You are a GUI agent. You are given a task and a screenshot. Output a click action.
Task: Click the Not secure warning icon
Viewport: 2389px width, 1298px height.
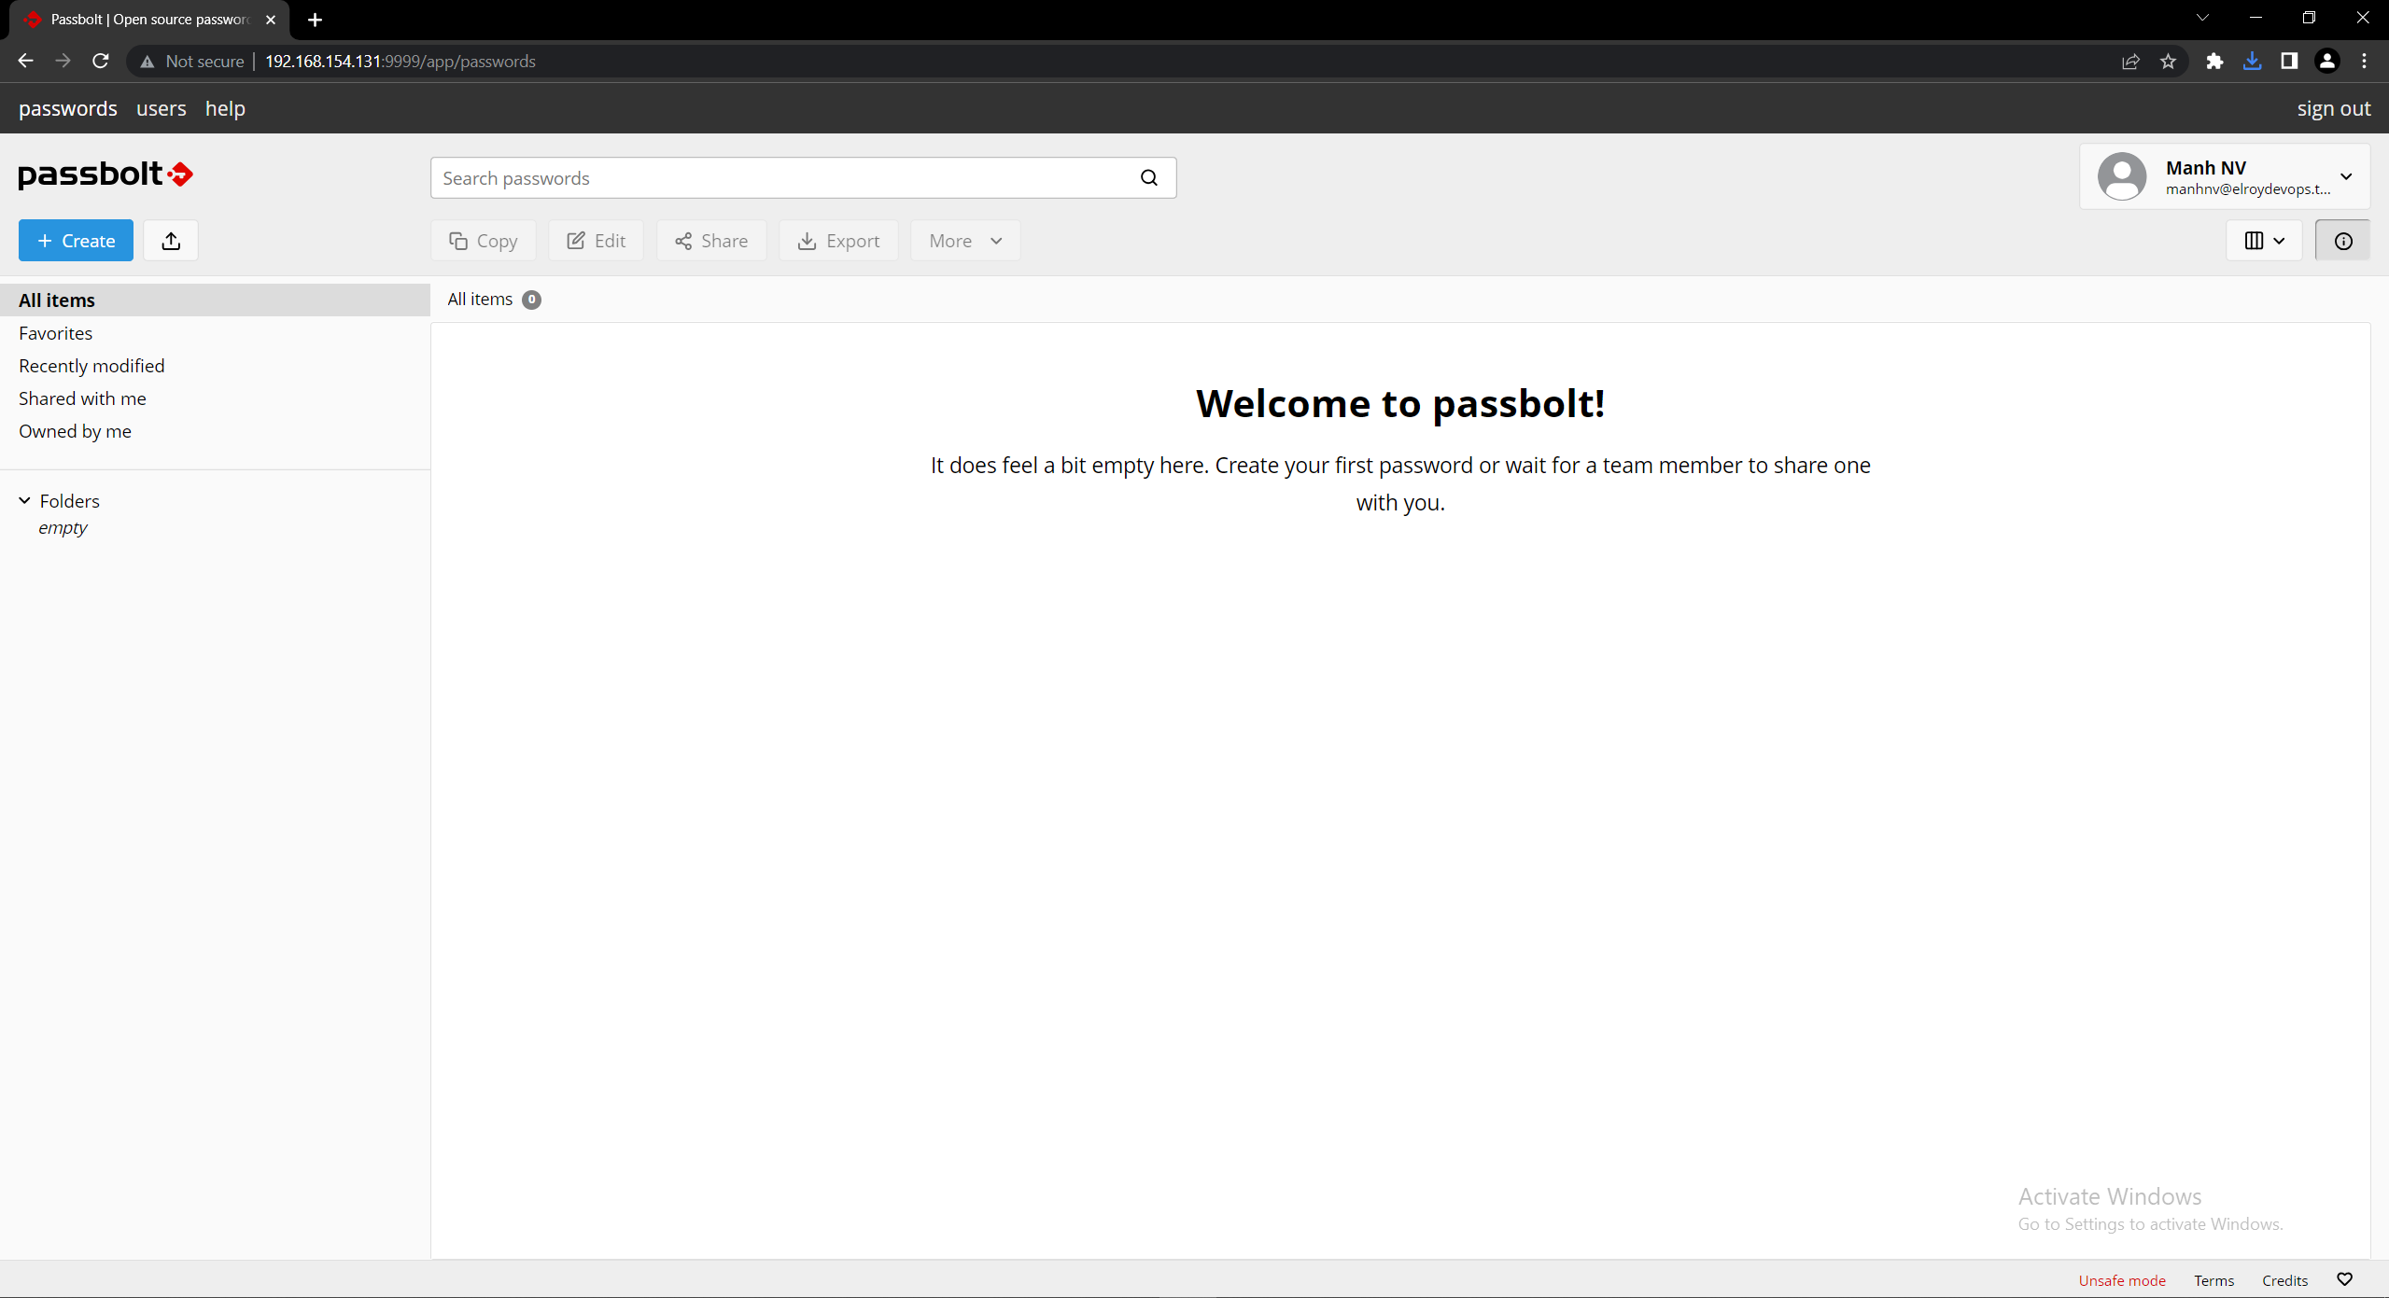[x=148, y=62]
